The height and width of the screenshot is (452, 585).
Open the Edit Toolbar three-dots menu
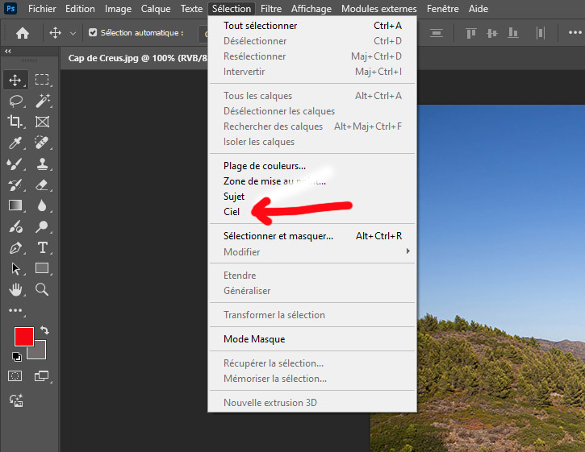(x=15, y=310)
